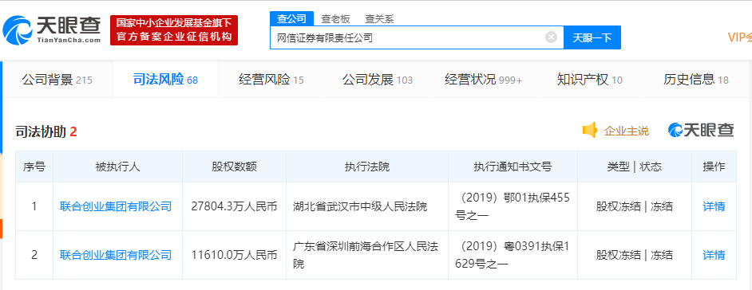Switch to 查关系 search tab

379,19
